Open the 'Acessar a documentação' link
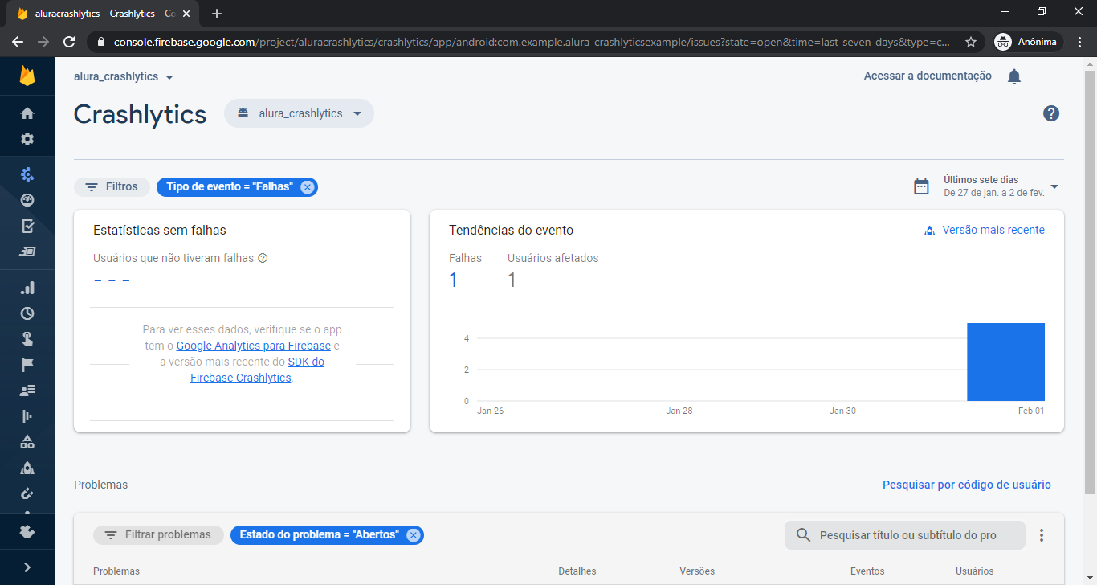The image size is (1097, 585). (x=927, y=76)
